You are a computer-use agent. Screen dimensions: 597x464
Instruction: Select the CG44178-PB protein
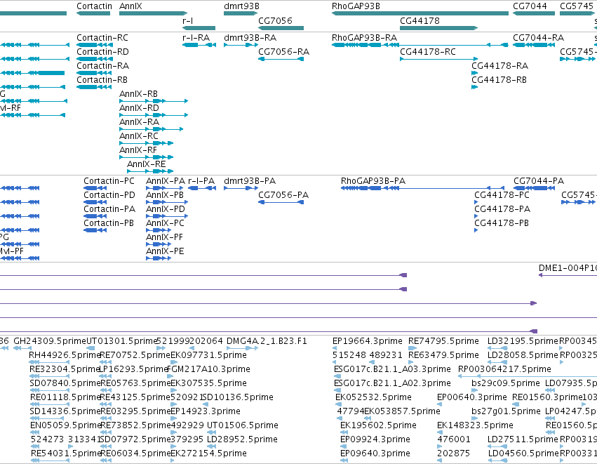click(476, 230)
